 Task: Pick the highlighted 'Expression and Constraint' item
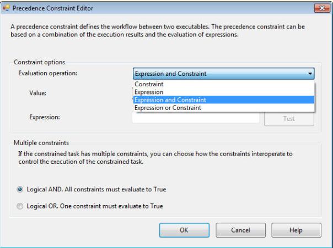click(170, 100)
